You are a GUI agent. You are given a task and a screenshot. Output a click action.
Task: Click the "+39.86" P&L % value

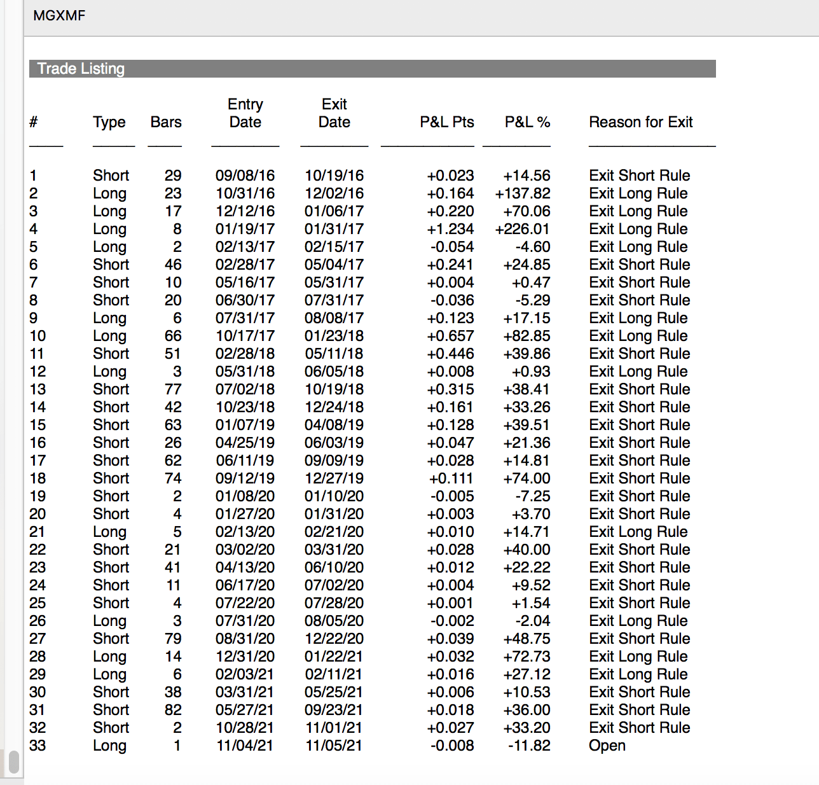526,354
